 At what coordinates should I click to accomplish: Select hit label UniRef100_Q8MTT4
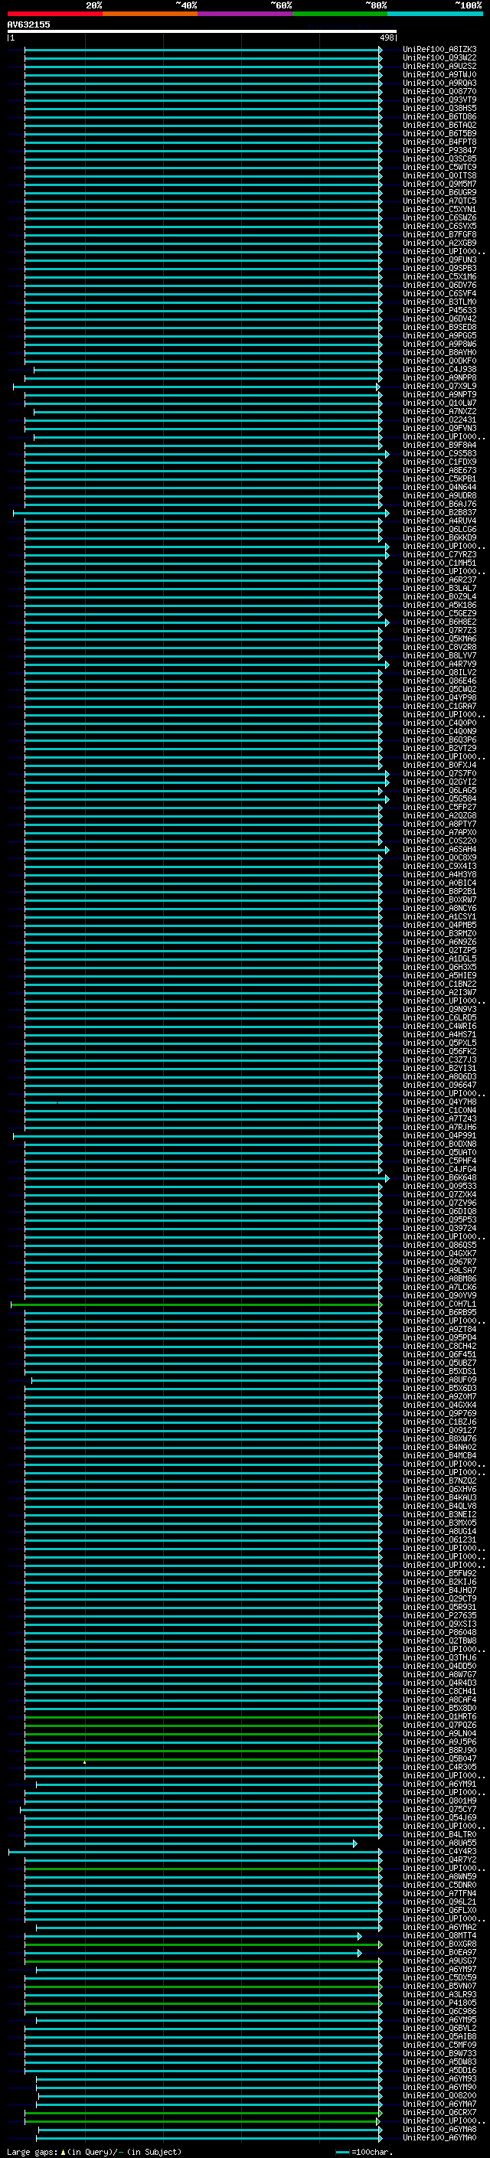click(439, 1935)
